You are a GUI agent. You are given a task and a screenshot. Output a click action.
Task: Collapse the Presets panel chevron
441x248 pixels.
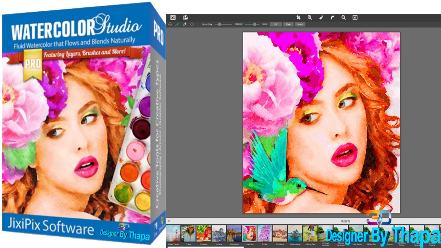pyautogui.click(x=169, y=221)
